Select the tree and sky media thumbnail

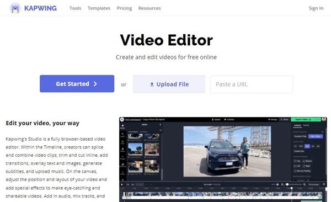click(x=135, y=149)
